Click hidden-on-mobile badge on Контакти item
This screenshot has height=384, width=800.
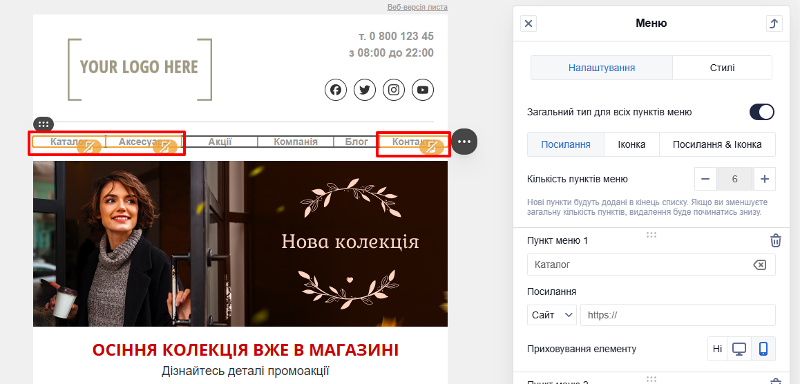click(432, 147)
